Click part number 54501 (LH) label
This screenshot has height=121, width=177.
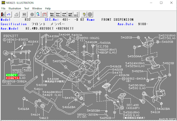131,115
